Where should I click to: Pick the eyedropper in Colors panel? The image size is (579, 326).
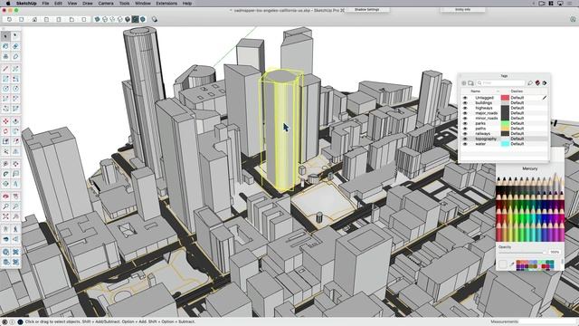[512, 264]
